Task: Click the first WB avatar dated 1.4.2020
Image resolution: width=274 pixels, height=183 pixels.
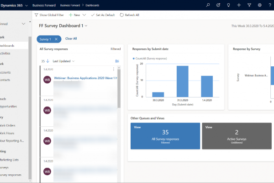Action: tap(47, 80)
